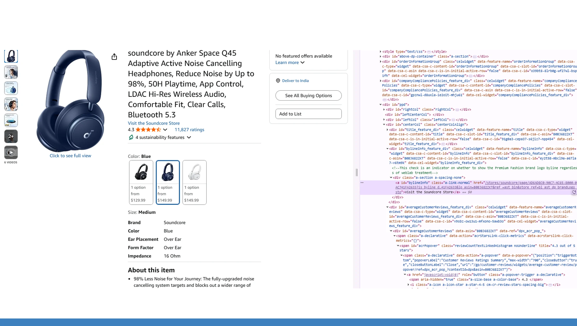
Task: Click the share icon beside product image
Action: click(114, 57)
